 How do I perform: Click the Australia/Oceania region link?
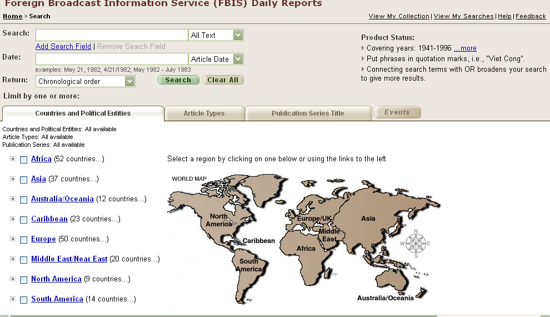pyautogui.click(x=62, y=199)
